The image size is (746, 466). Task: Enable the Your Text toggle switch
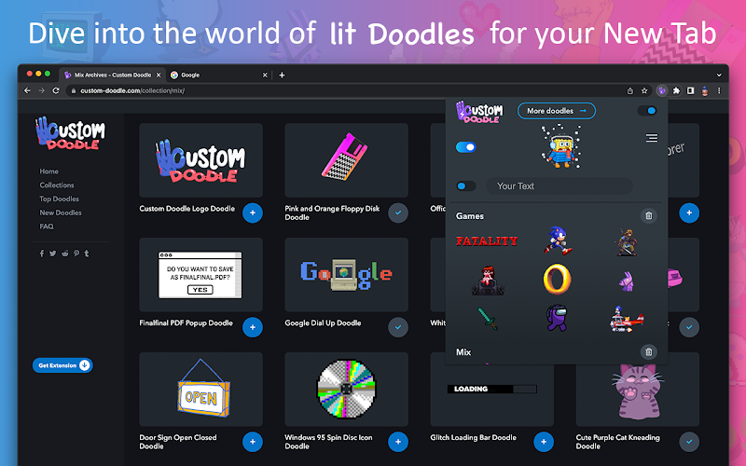[x=465, y=185]
